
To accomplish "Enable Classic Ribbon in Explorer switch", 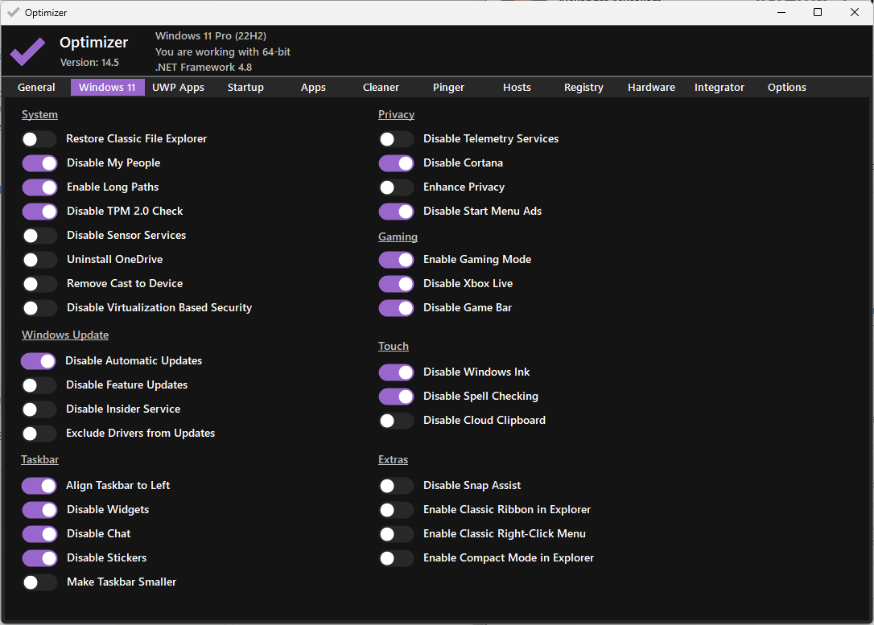I will (396, 510).
